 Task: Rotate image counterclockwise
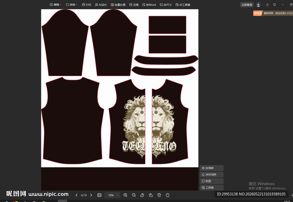tap(142, 195)
